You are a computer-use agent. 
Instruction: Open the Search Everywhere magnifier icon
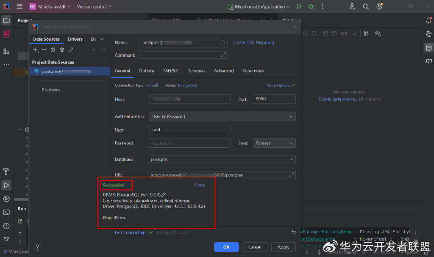pos(366,6)
